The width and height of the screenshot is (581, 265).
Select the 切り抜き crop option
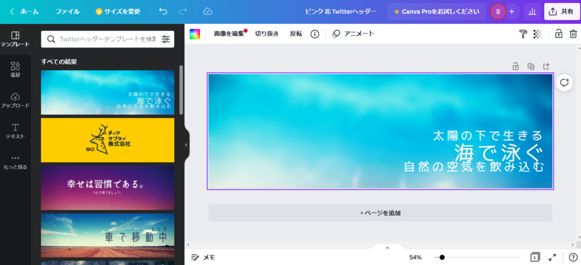click(267, 33)
